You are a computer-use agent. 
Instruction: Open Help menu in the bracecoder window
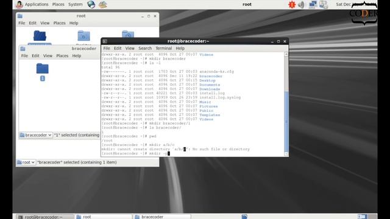(77, 55)
